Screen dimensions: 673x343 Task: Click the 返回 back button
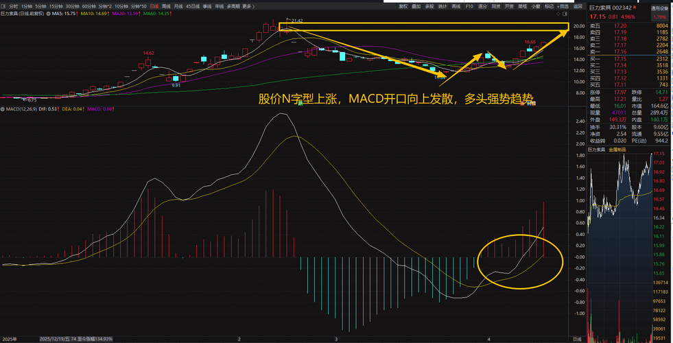pos(578,6)
